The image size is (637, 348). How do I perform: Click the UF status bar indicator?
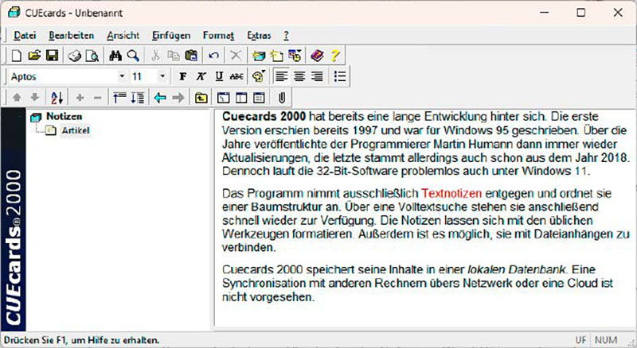pyautogui.click(x=580, y=340)
